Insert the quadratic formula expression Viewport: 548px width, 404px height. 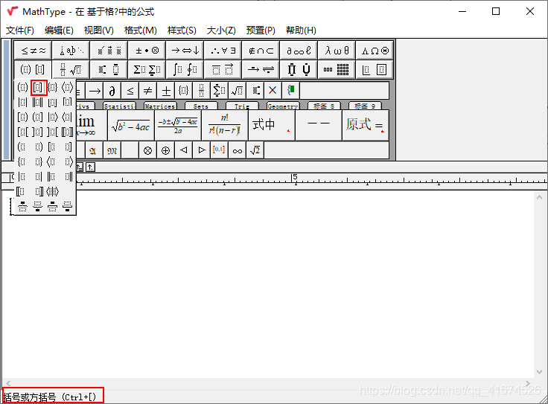pyautogui.click(x=178, y=126)
